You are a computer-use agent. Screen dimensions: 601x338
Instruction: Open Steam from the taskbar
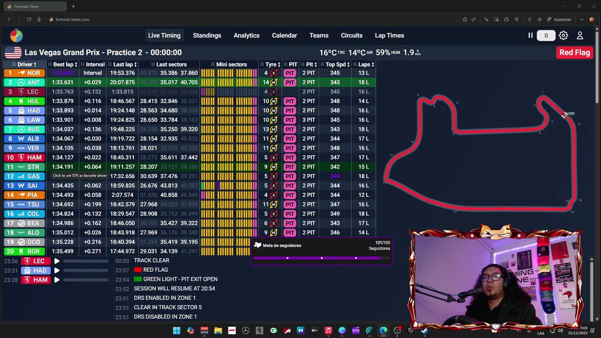coord(424,330)
